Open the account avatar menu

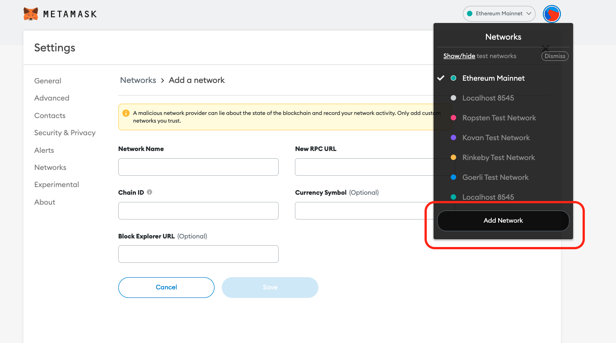551,14
